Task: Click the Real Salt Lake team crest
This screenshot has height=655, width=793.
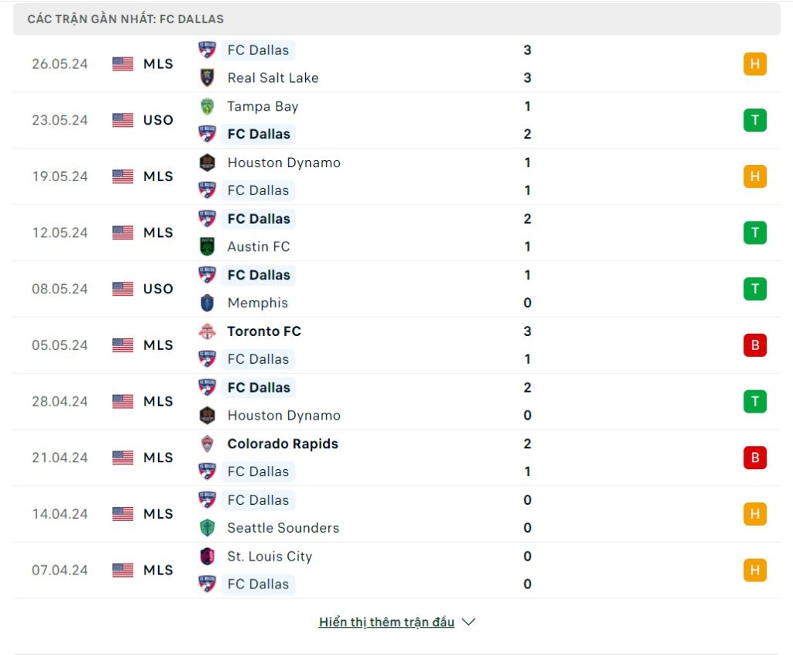Action: coord(207,77)
